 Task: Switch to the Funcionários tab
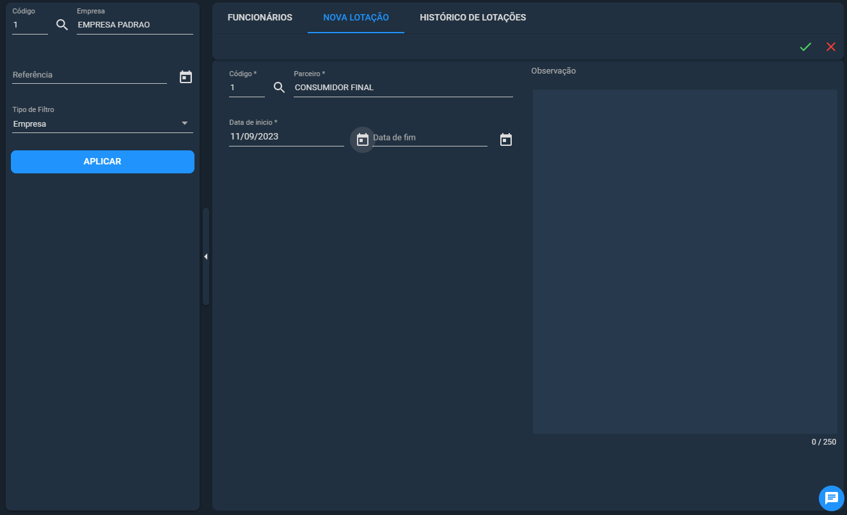pyautogui.click(x=260, y=17)
